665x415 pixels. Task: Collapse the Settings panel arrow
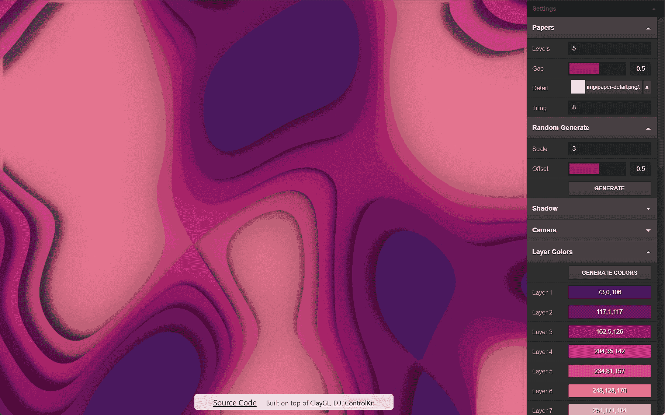(x=654, y=9)
